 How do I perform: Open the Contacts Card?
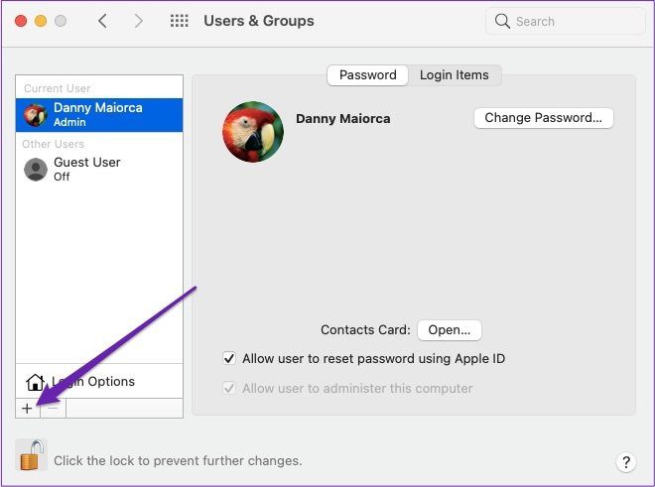tap(449, 330)
